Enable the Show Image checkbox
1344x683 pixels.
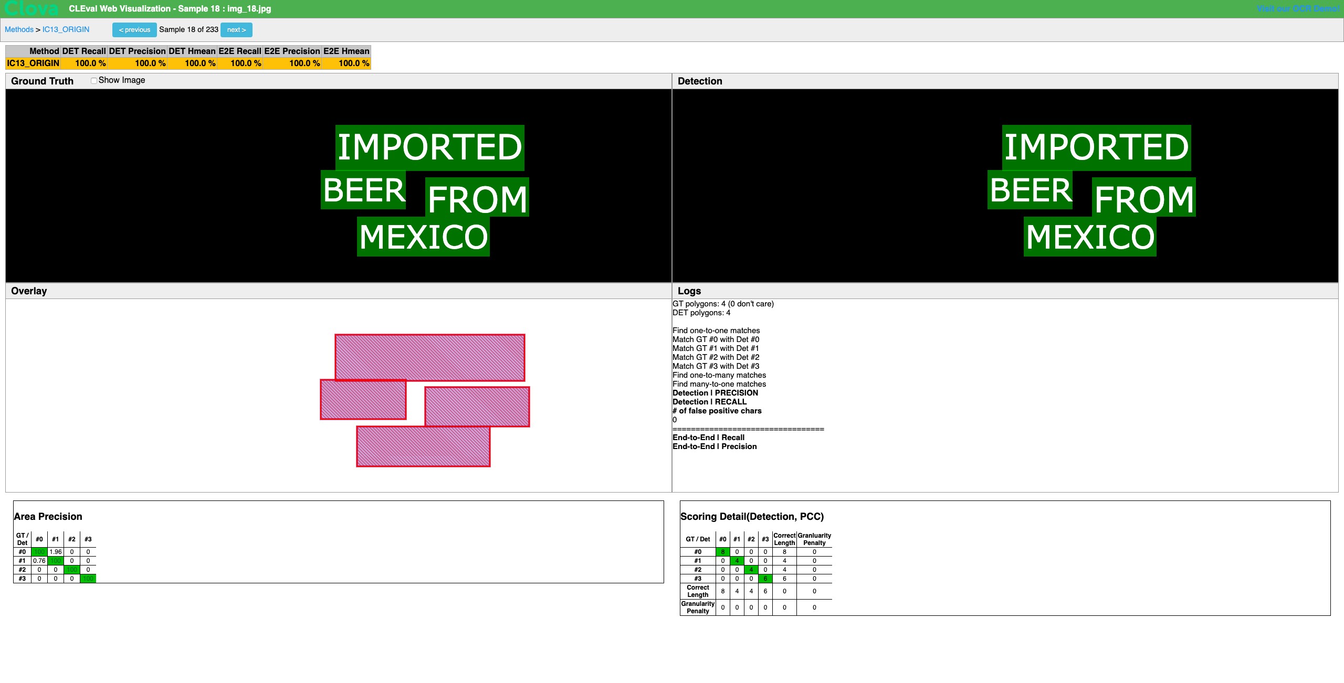coord(94,81)
